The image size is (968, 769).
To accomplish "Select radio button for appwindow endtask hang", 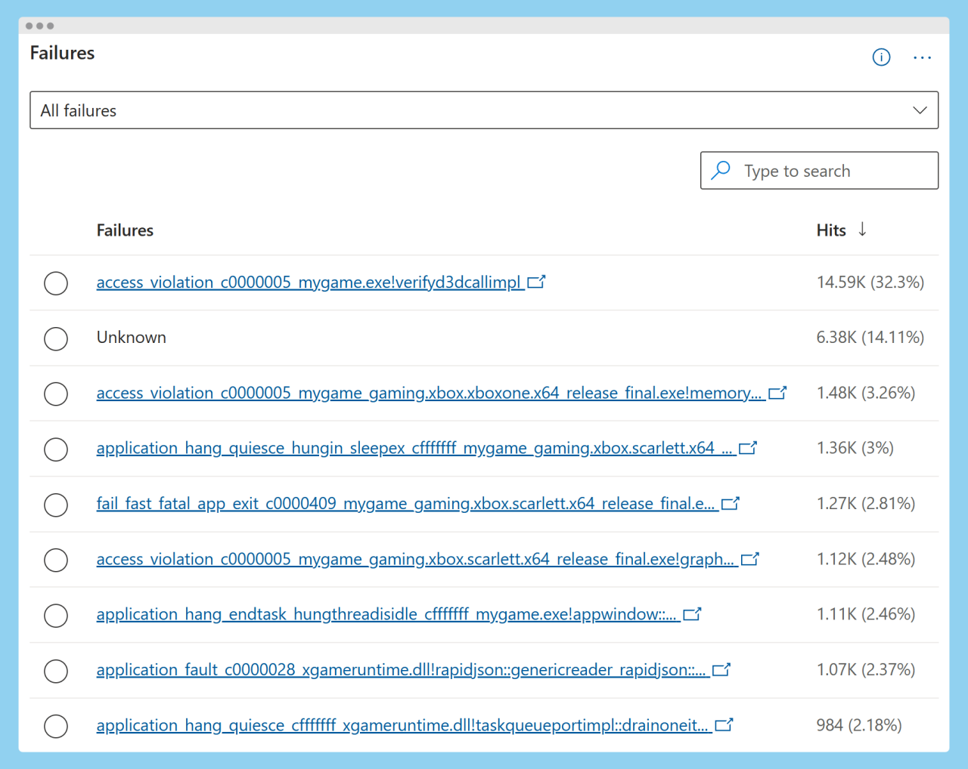I will coord(56,616).
